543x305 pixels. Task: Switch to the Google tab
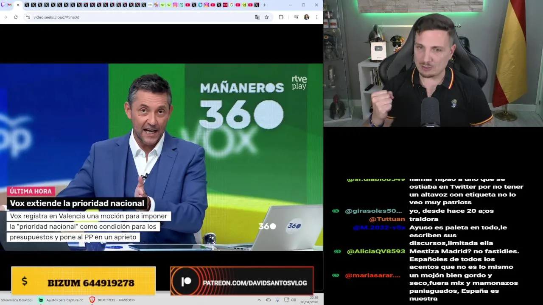click(232, 5)
